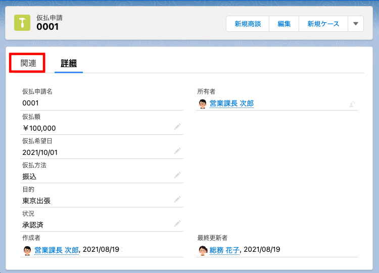Click the 仮払額 value ￥100,000
The height and width of the screenshot is (273, 379).
(39, 128)
